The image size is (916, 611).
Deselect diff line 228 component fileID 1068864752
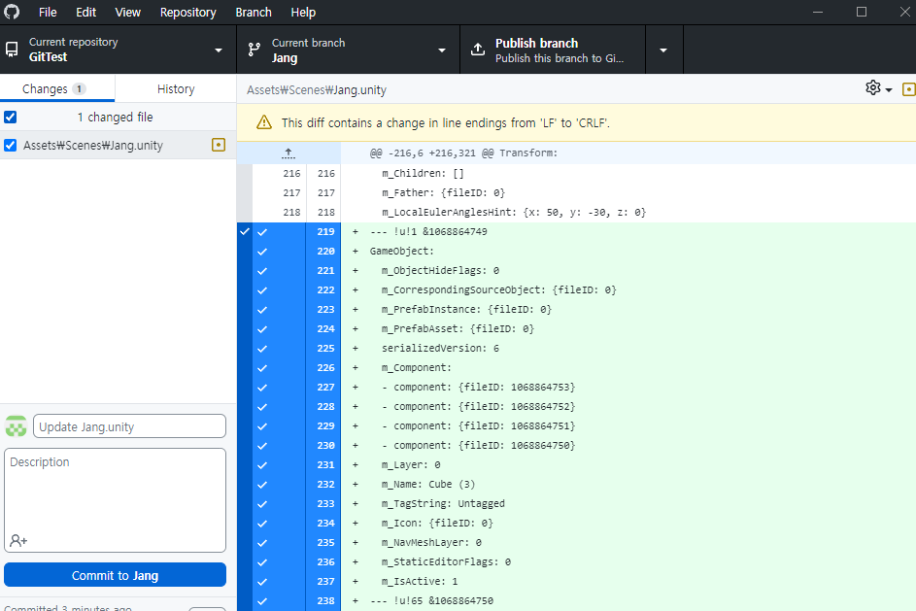(x=262, y=407)
